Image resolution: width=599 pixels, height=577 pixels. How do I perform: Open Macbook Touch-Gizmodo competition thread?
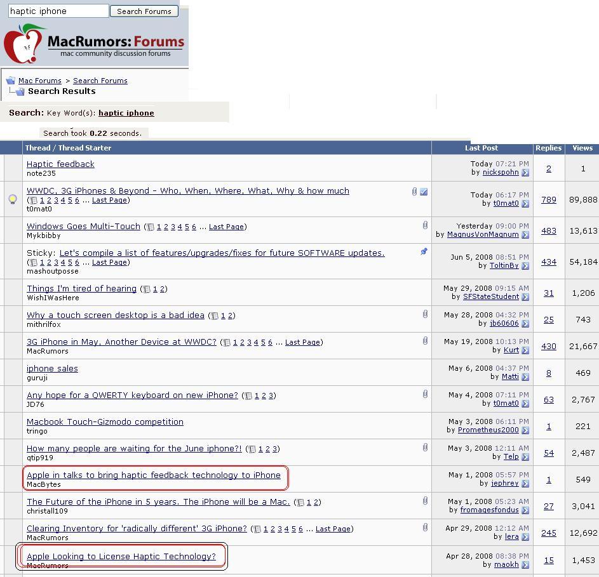point(105,422)
